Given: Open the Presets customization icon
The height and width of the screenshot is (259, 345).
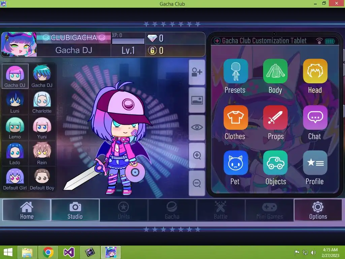Looking at the screenshot, I should click(x=236, y=71).
